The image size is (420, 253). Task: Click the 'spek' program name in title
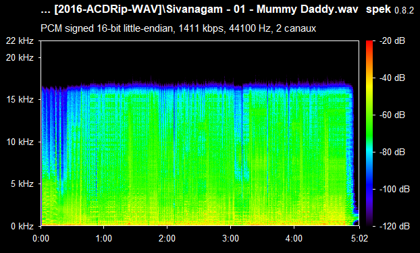(x=379, y=9)
